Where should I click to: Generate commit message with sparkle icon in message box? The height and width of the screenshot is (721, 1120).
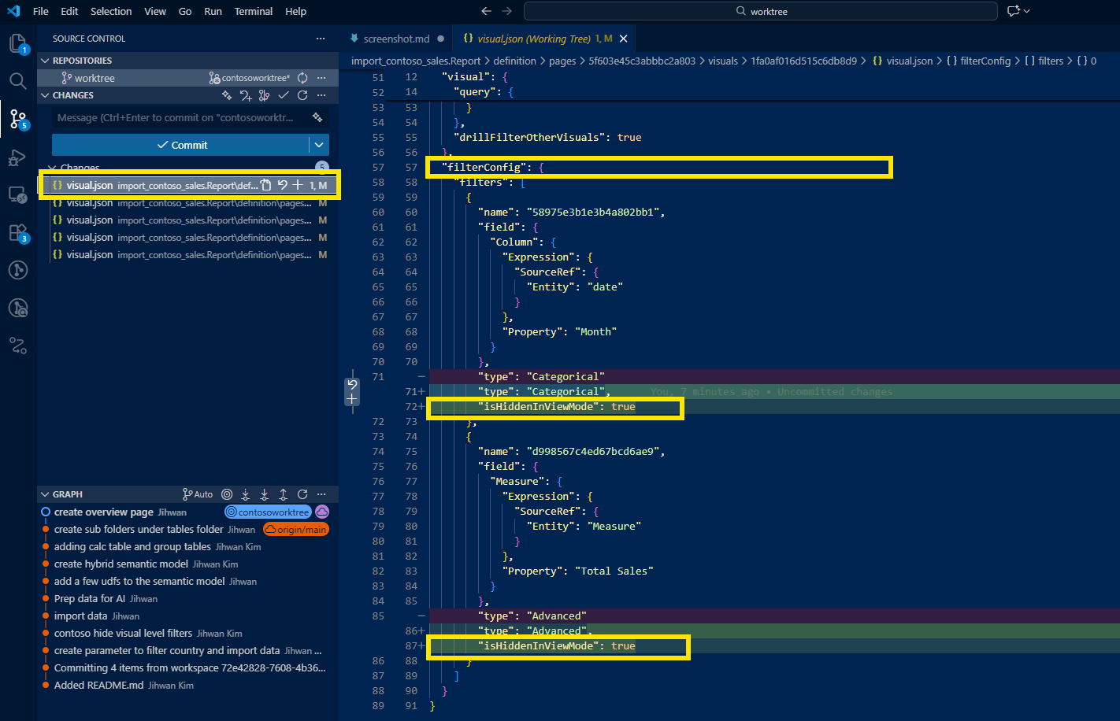coord(317,117)
